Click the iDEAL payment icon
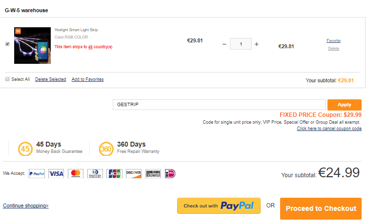This screenshot has width=366, height=224. click(170, 173)
